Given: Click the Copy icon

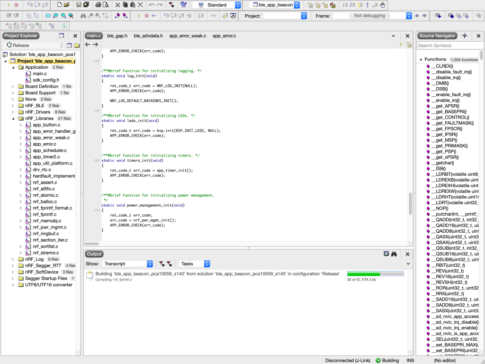Looking at the screenshot, I should point(125,5).
